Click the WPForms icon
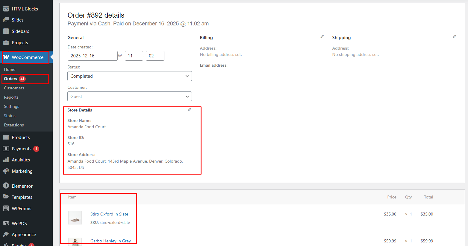The image size is (468, 246). coord(6,208)
